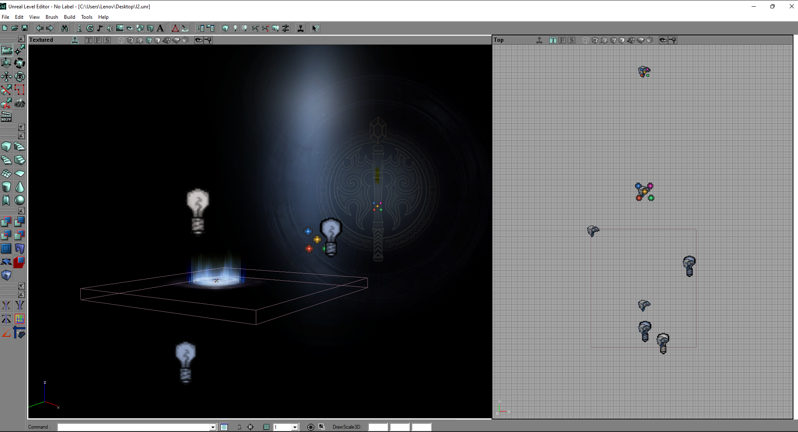Undo with the left arrow icon
Screen dimensions: 798x432
[x=40, y=28]
